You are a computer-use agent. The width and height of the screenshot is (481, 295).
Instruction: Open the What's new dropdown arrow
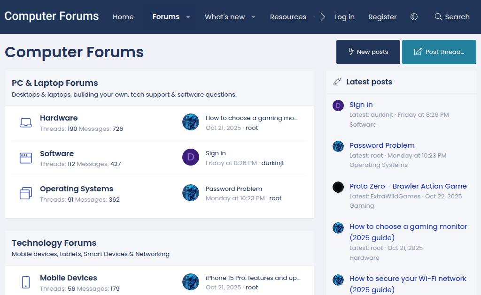click(253, 17)
